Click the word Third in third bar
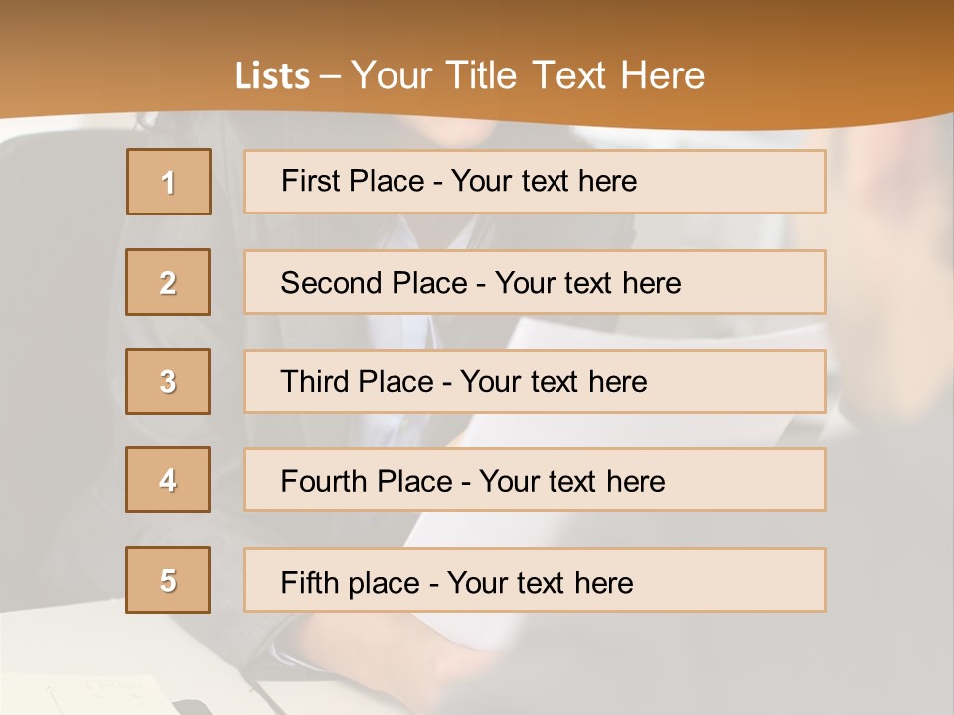The height and width of the screenshot is (715, 954). click(314, 381)
